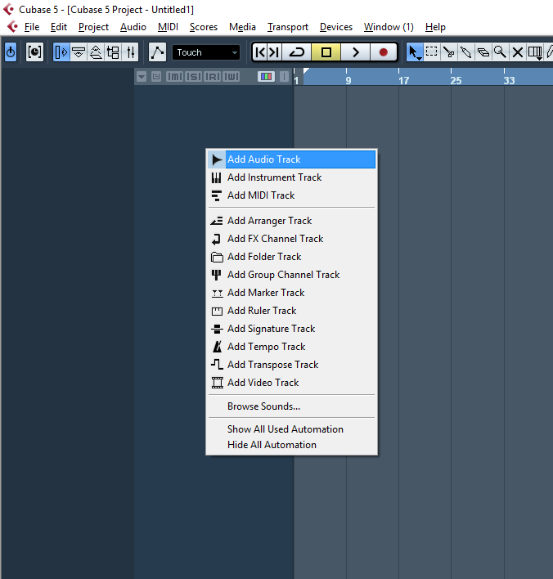Screen dimensions: 553x579
Task: Open the Media menu
Action: (242, 27)
